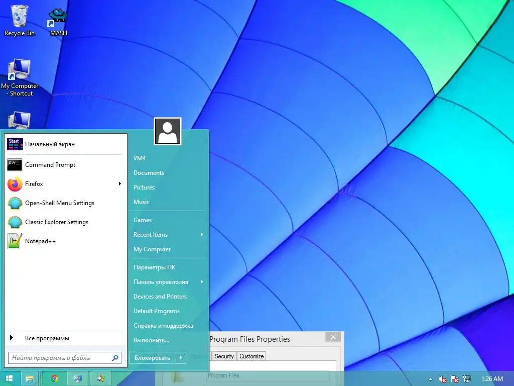
Task: Open Games from the start menu
Action: tap(143, 220)
